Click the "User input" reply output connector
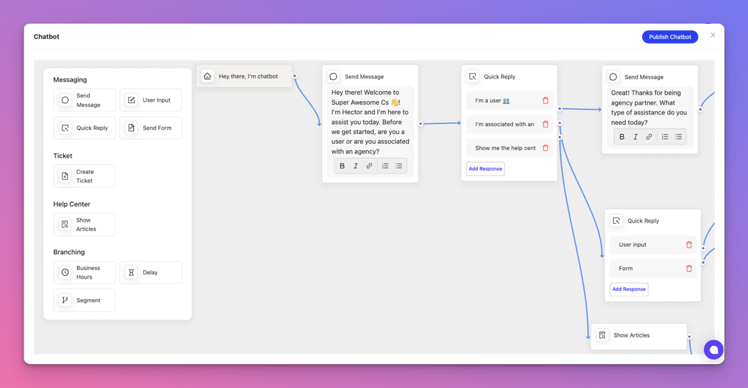The image size is (748, 388). [703, 248]
